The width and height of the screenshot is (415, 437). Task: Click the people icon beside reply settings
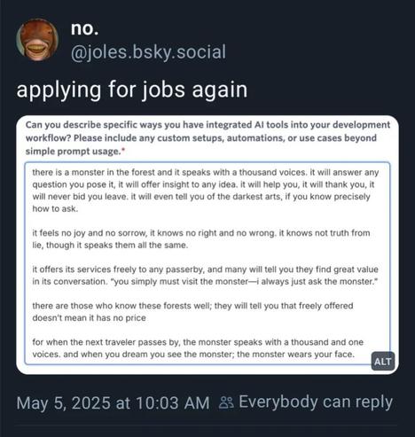[x=226, y=402]
